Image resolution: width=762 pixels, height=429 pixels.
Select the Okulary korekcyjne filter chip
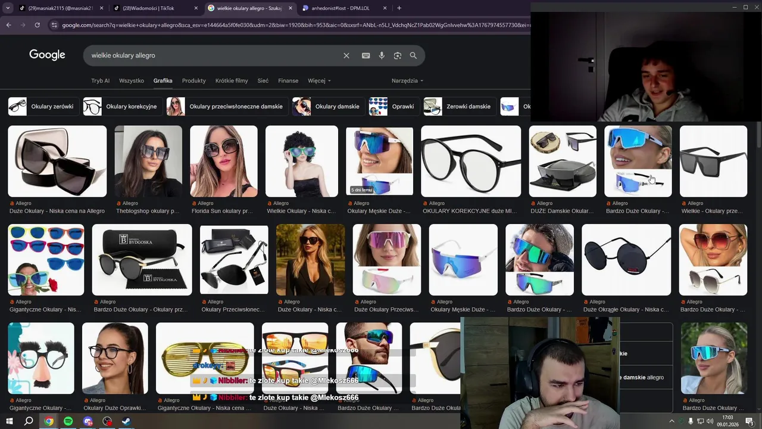121,107
